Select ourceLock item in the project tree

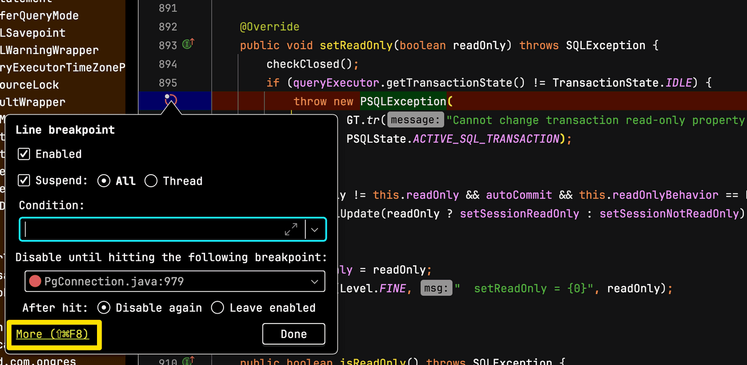coord(30,85)
